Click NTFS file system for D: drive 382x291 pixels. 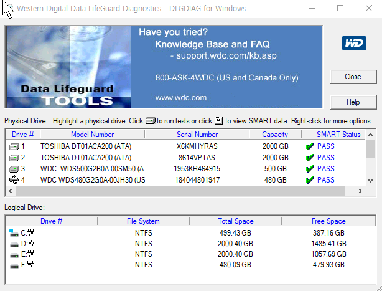pyautogui.click(x=144, y=244)
